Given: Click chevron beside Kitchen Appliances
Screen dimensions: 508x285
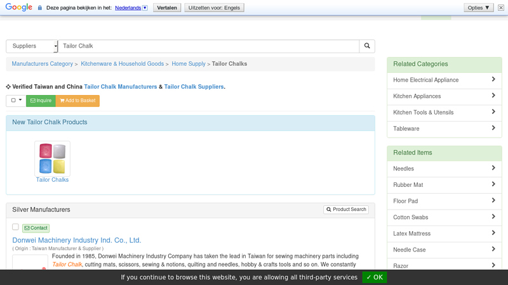Looking at the screenshot, I should (x=493, y=96).
